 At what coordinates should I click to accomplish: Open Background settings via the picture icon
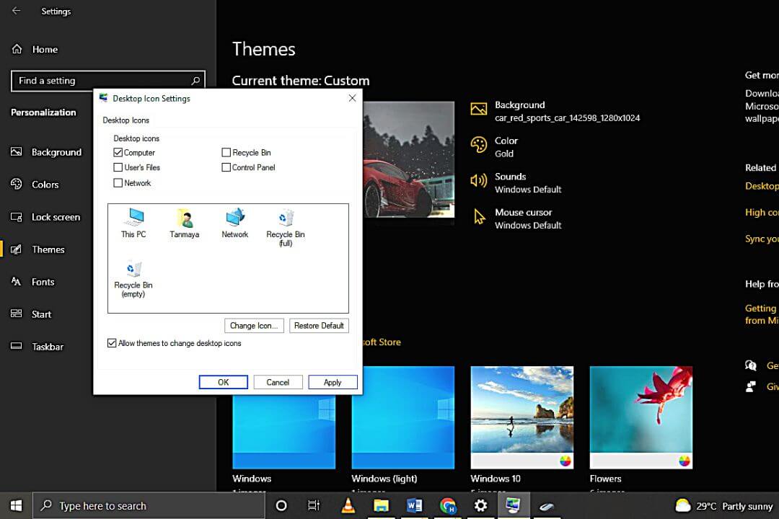[x=479, y=108]
